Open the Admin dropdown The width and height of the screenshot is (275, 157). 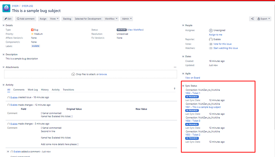pyautogui.click(x=127, y=19)
